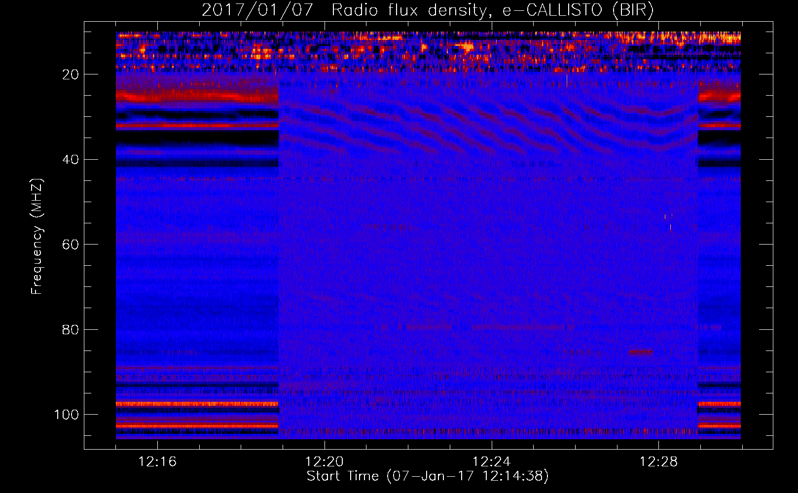The width and height of the screenshot is (798, 493).
Task: Click the '12:24' time tick label
Action: [x=492, y=461]
